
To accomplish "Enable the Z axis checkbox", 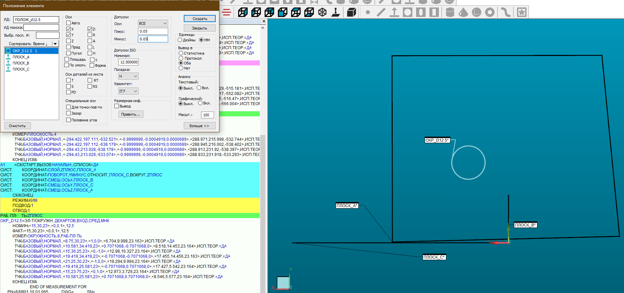I will coord(69,41).
